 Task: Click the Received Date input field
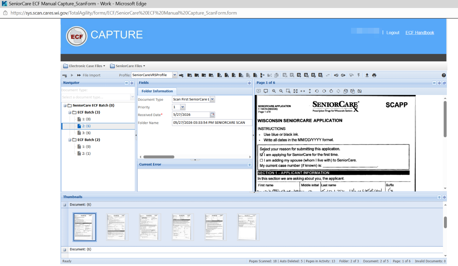pyautogui.click(x=191, y=115)
